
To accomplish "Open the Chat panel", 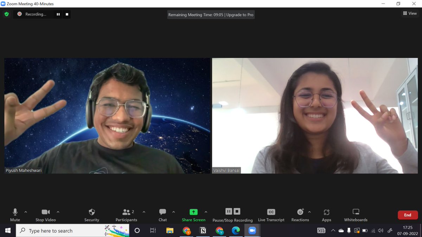I will click(x=162, y=215).
